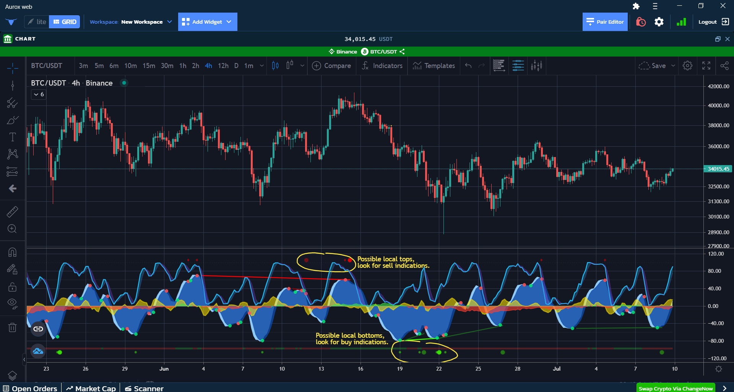Click the undo arrow in toolbar

pos(468,66)
